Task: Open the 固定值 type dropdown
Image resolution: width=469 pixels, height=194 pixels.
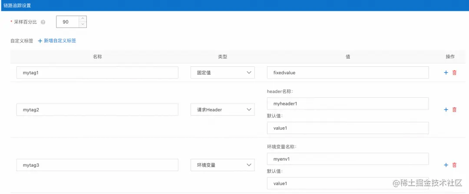Action: point(222,72)
